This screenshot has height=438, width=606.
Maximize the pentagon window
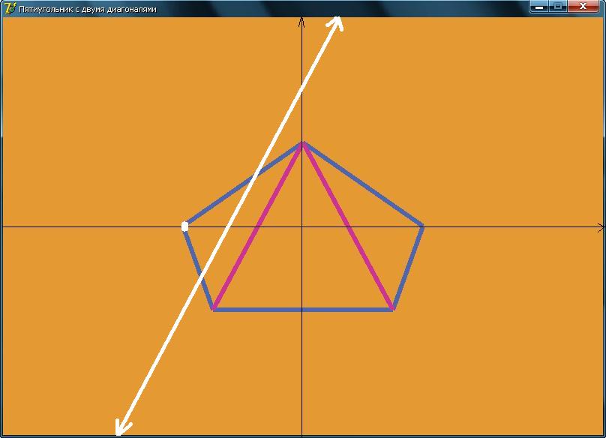(558, 7)
